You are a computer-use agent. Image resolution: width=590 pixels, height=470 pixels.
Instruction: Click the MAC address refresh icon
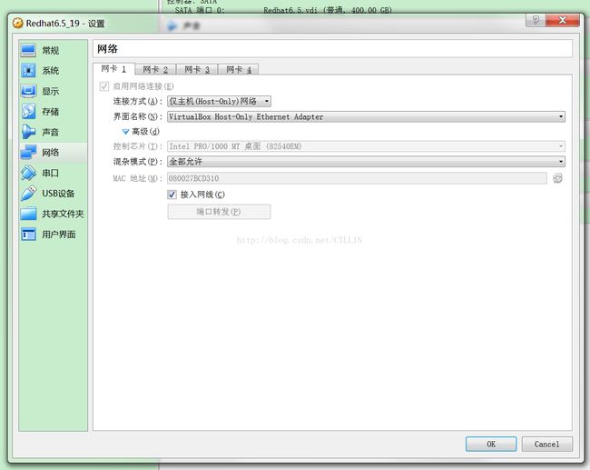click(x=557, y=178)
